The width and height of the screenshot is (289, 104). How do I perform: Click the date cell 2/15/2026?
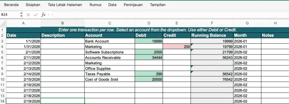click(24, 79)
